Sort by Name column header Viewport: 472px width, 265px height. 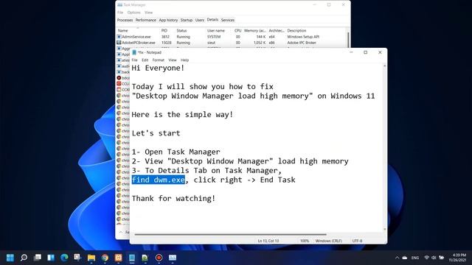pos(123,31)
